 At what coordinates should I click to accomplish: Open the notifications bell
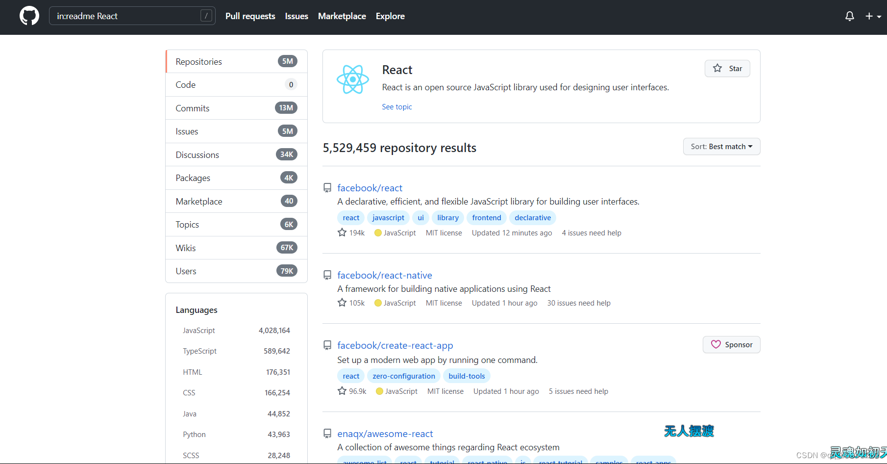click(850, 16)
